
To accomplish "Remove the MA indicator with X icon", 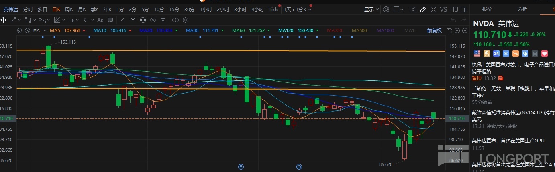I will coord(27,30).
